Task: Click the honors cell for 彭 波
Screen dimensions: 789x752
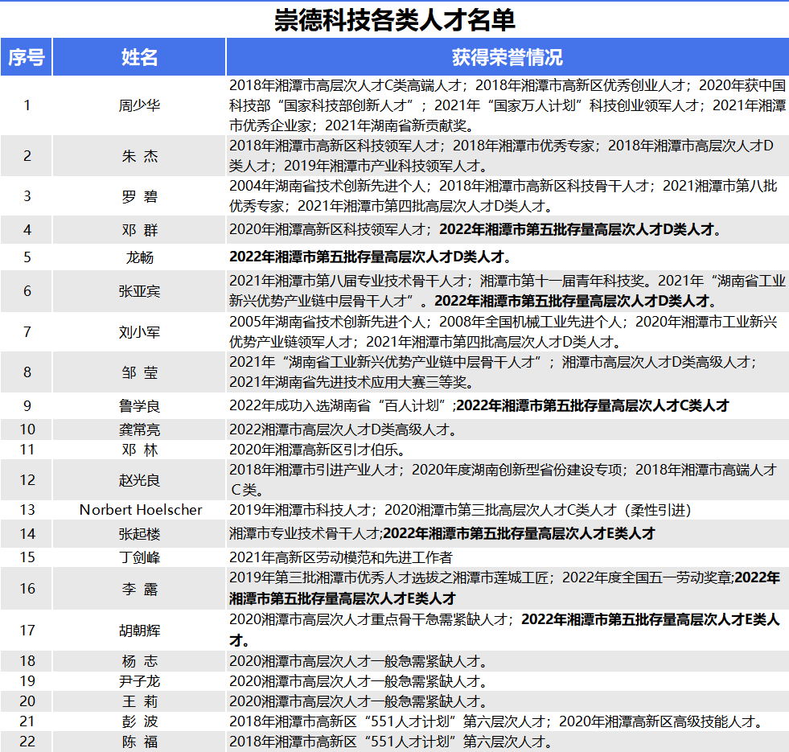Action: [x=495, y=721]
